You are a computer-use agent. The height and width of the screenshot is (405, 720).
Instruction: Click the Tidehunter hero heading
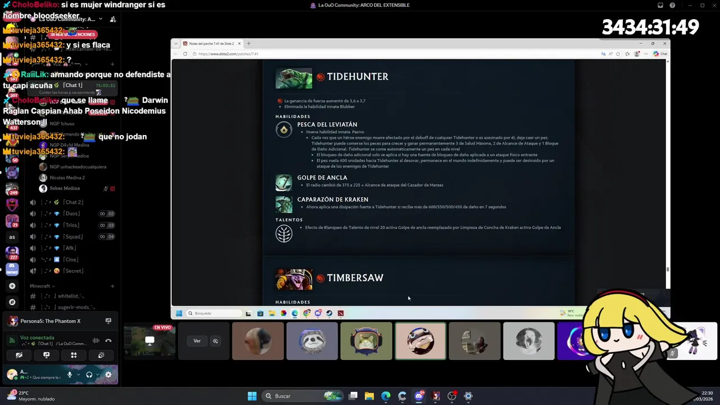coord(357,76)
